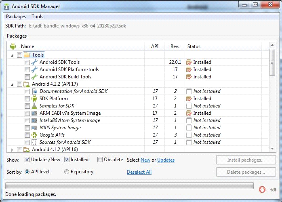282x202 pixels.
Task: Click the installed status icon for ARM EABI v7a
Action: click(189, 113)
